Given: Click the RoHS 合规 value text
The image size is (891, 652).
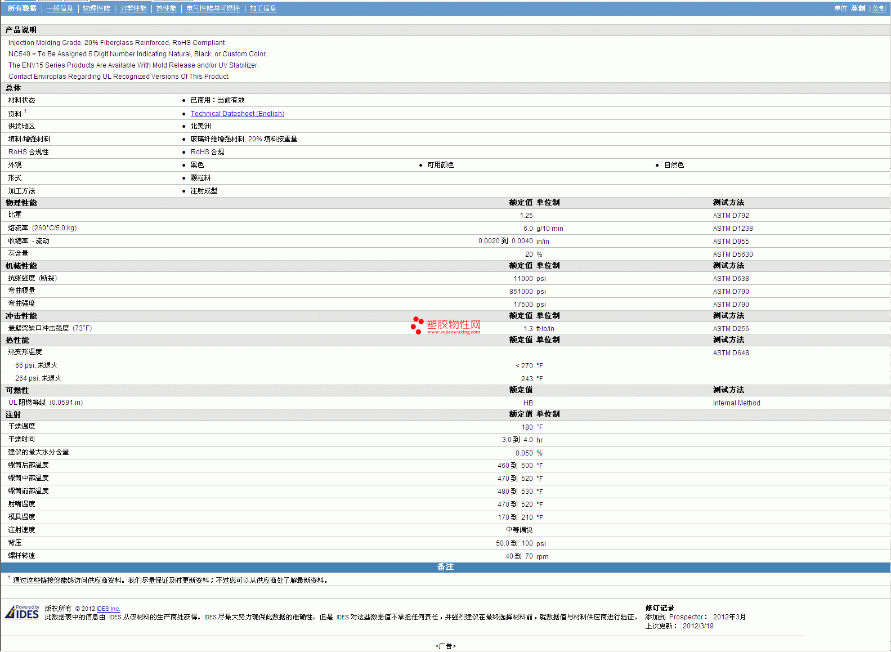Looking at the screenshot, I should pyautogui.click(x=207, y=152).
